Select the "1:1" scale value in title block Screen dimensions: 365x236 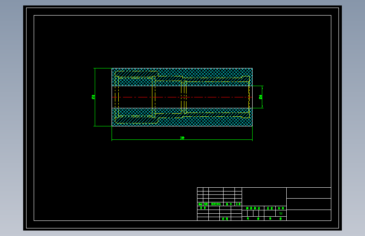coord(281,213)
